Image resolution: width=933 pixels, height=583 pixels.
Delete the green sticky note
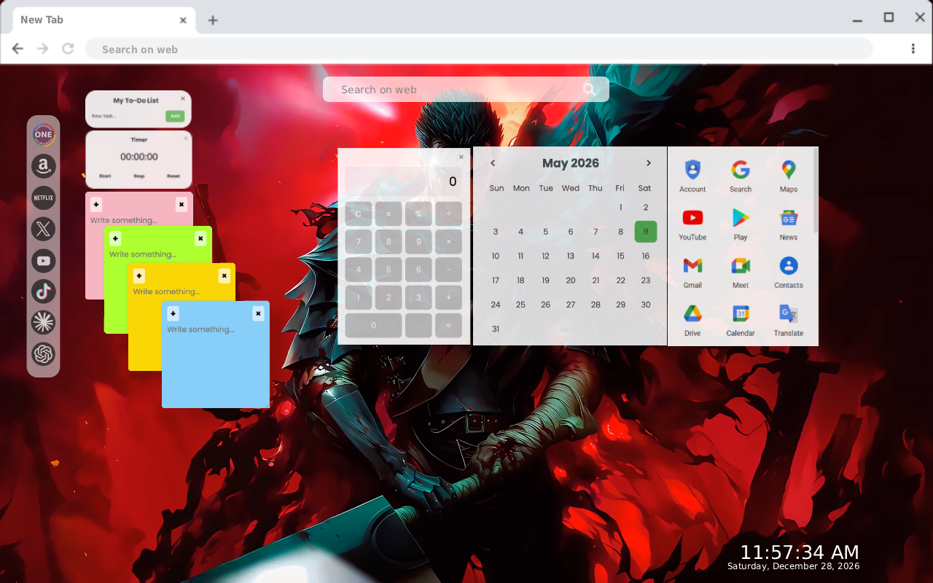200,238
